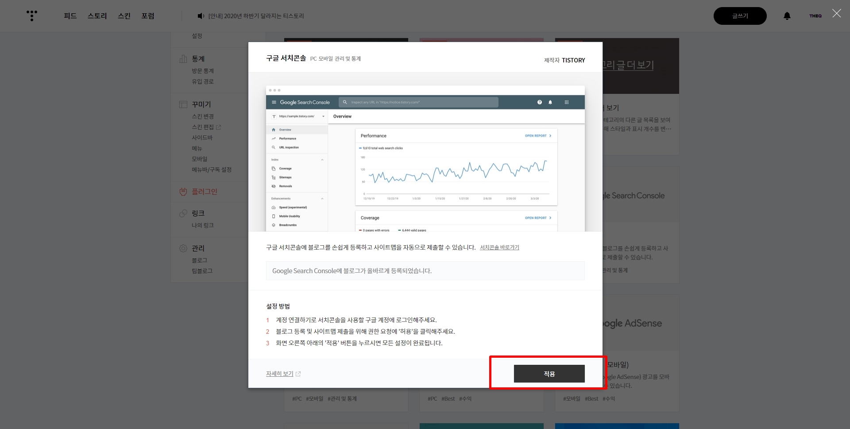The height and width of the screenshot is (429, 850).
Task: Click the Search Console preview image
Action: pos(425,158)
